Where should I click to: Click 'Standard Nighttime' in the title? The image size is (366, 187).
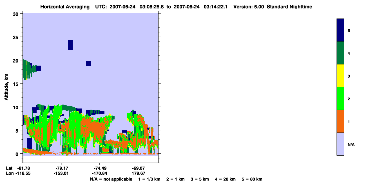click(x=289, y=7)
